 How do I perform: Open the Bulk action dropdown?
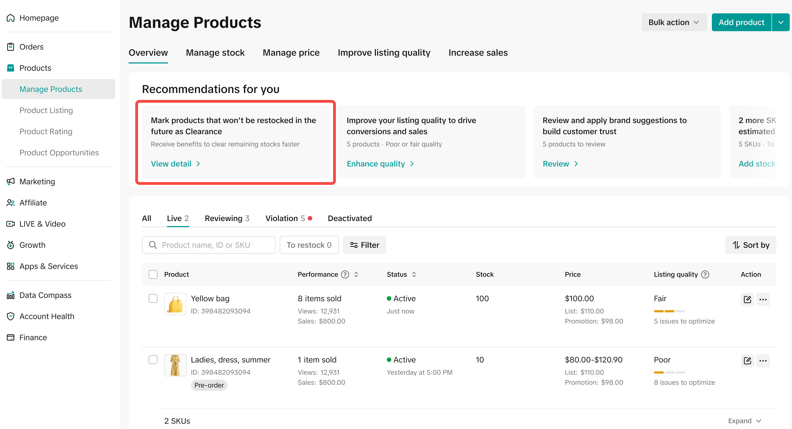(x=674, y=22)
